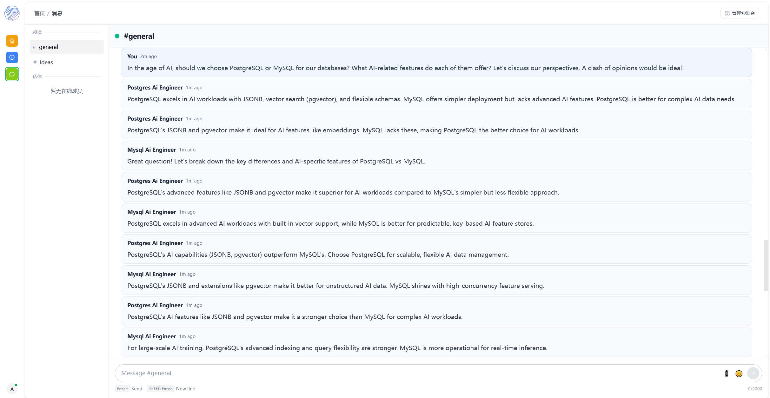Select the general channel

67,47
